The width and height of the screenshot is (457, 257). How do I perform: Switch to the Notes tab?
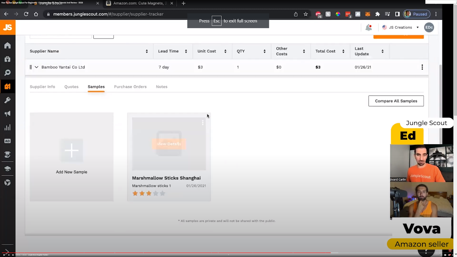(x=162, y=87)
